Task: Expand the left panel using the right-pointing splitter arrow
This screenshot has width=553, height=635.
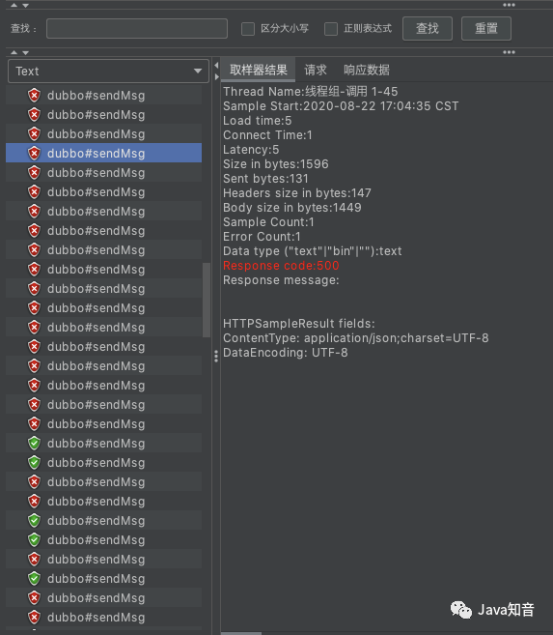Action: [x=217, y=76]
